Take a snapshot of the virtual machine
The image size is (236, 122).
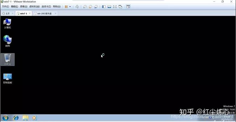tap(85, 7)
